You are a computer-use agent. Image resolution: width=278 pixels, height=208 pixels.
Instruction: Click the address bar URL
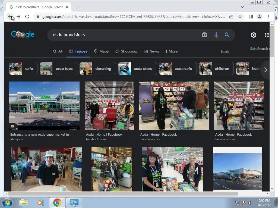(134, 17)
